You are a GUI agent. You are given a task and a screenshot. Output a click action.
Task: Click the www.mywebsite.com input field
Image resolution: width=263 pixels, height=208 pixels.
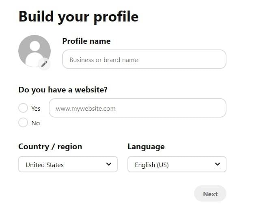point(138,108)
